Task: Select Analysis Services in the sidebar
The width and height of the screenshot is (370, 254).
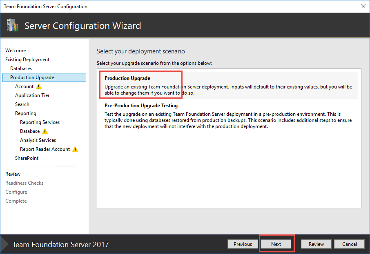Action: click(38, 140)
